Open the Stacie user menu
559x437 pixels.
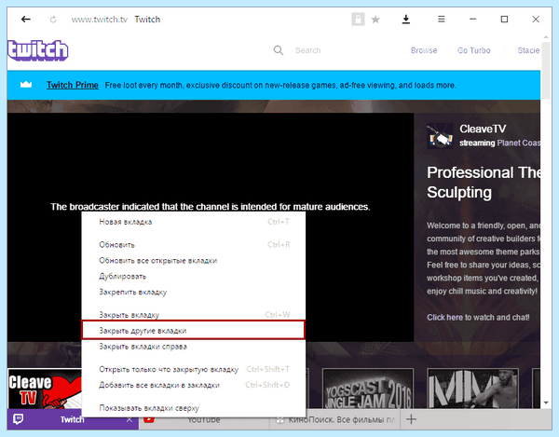click(x=528, y=50)
